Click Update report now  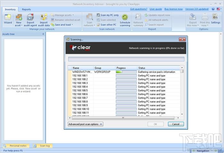coord(157,15)
